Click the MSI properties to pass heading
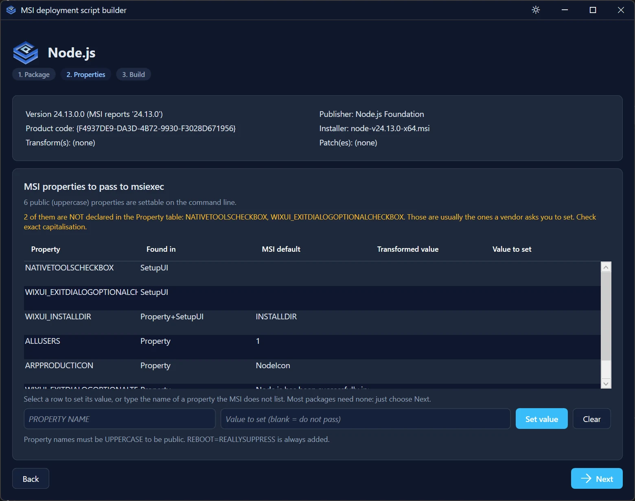This screenshot has width=635, height=501. (94, 187)
